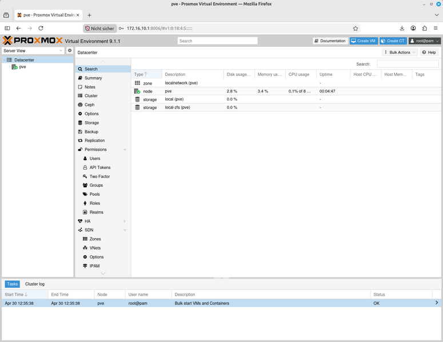Open the Storage section
This screenshot has width=443, height=342.
(x=103, y=123)
